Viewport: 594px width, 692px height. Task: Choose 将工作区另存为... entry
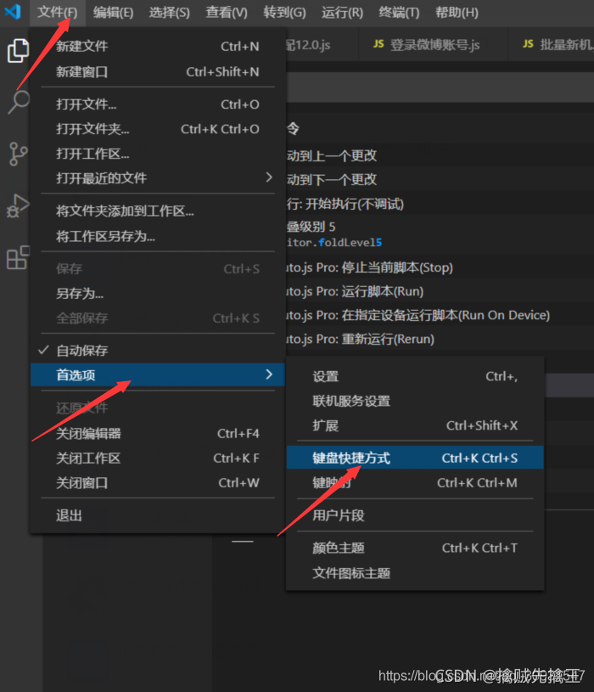(x=157, y=236)
